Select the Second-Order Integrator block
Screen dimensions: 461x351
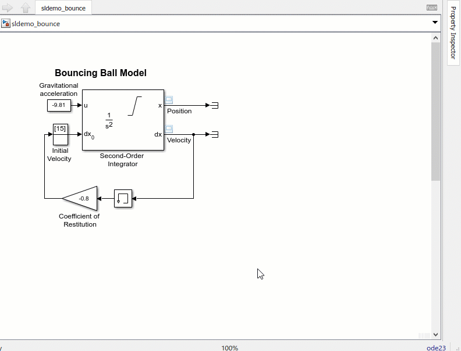click(x=123, y=120)
